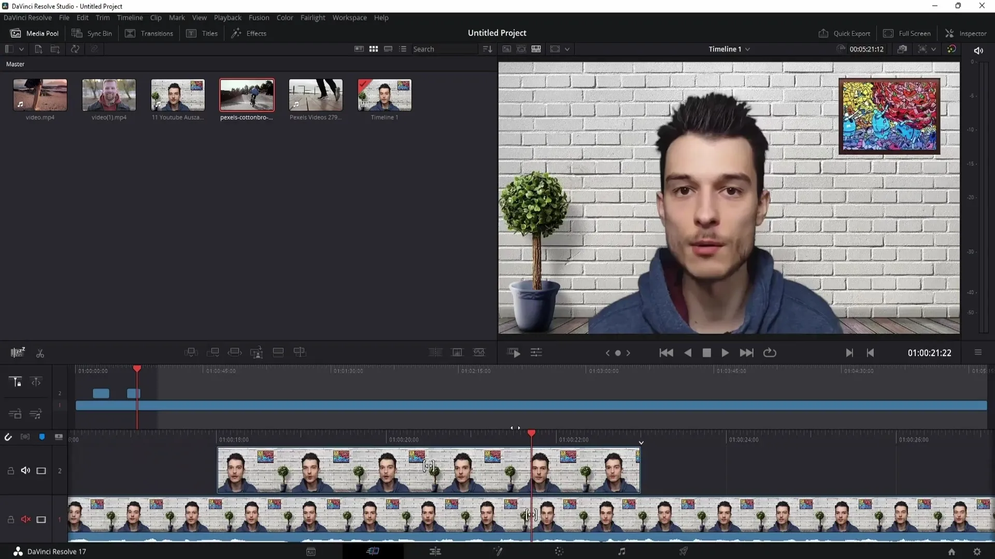Expand the safe area options chevron

(x=567, y=49)
